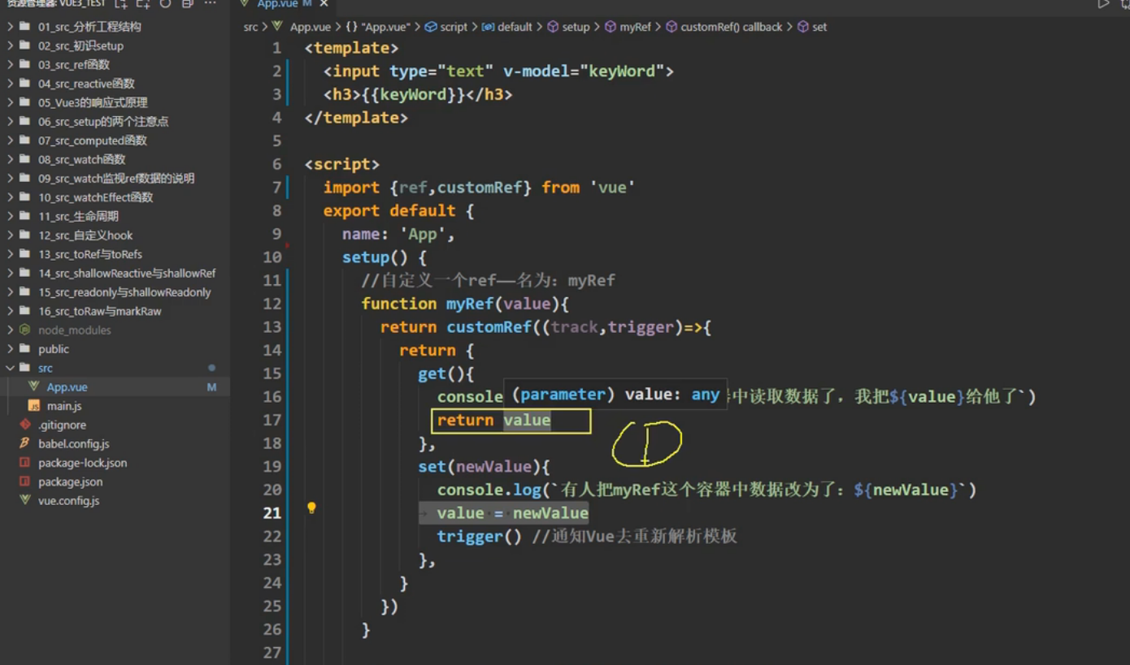Click the lightbulb quick fix icon on line 21

(311, 507)
